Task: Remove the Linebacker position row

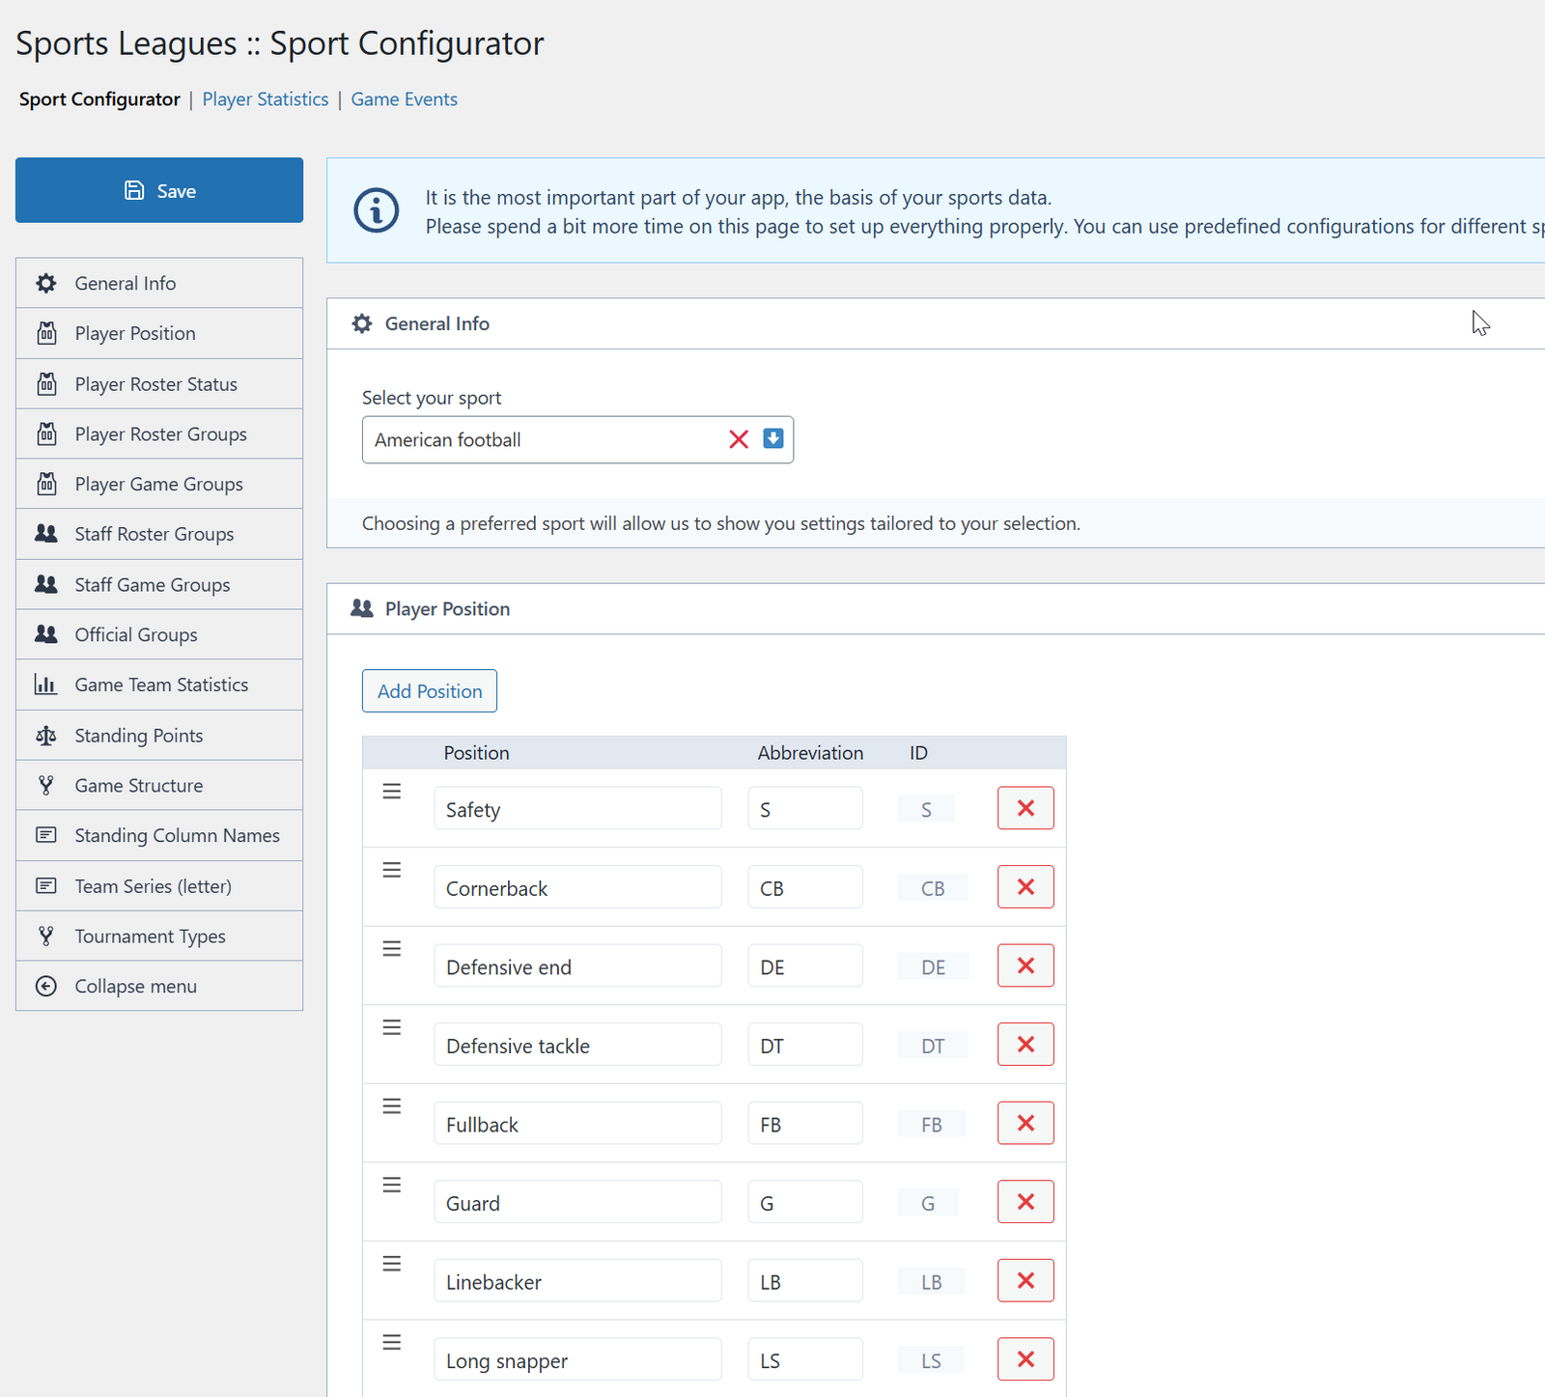Action: click(1025, 1281)
